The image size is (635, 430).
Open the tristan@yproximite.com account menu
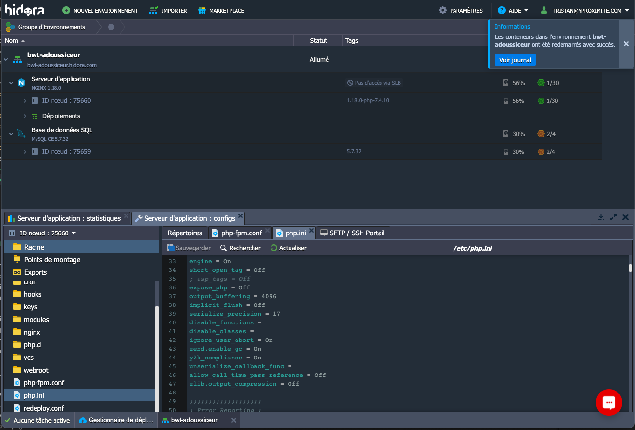pos(585,10)
